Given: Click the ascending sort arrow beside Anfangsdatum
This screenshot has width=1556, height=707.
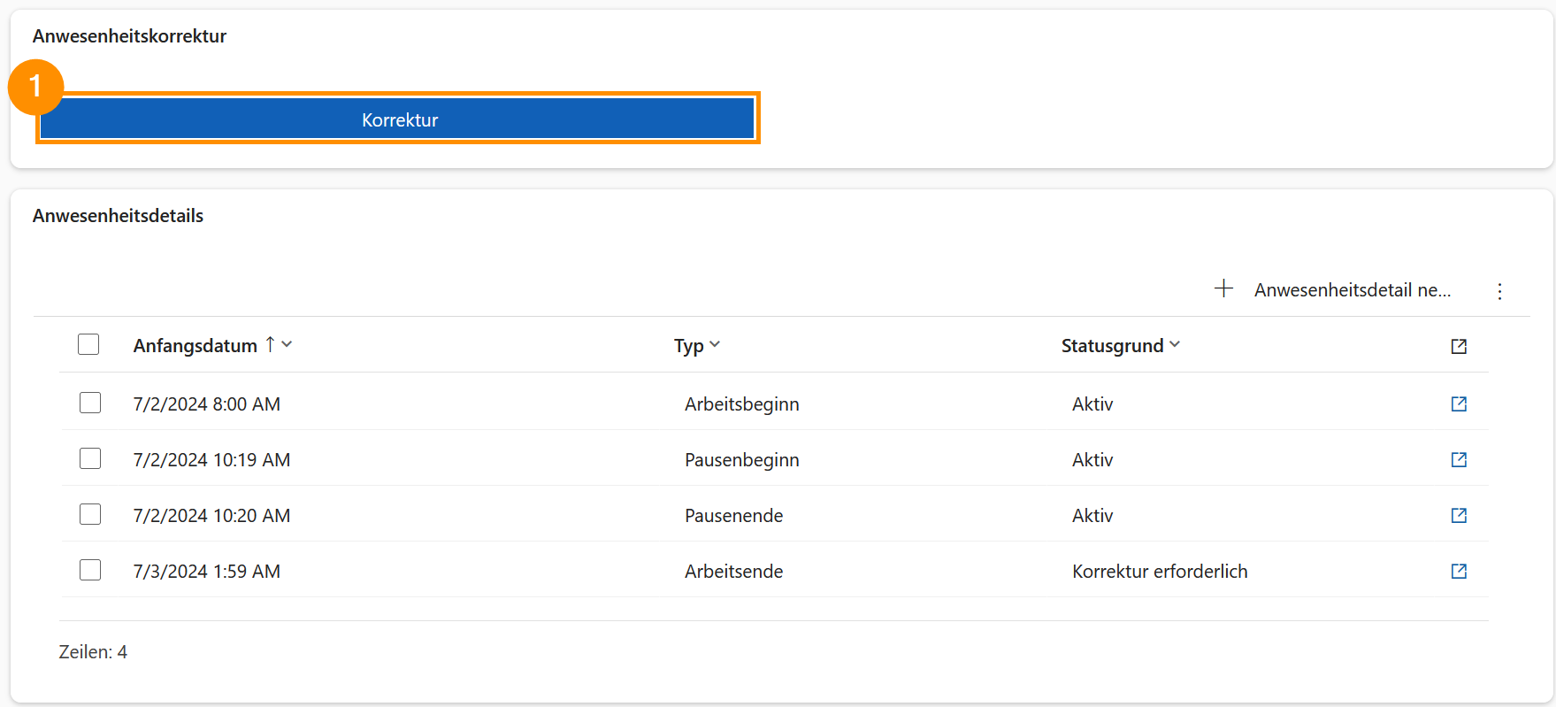Looking at the screenshot, I should (270, 344).
